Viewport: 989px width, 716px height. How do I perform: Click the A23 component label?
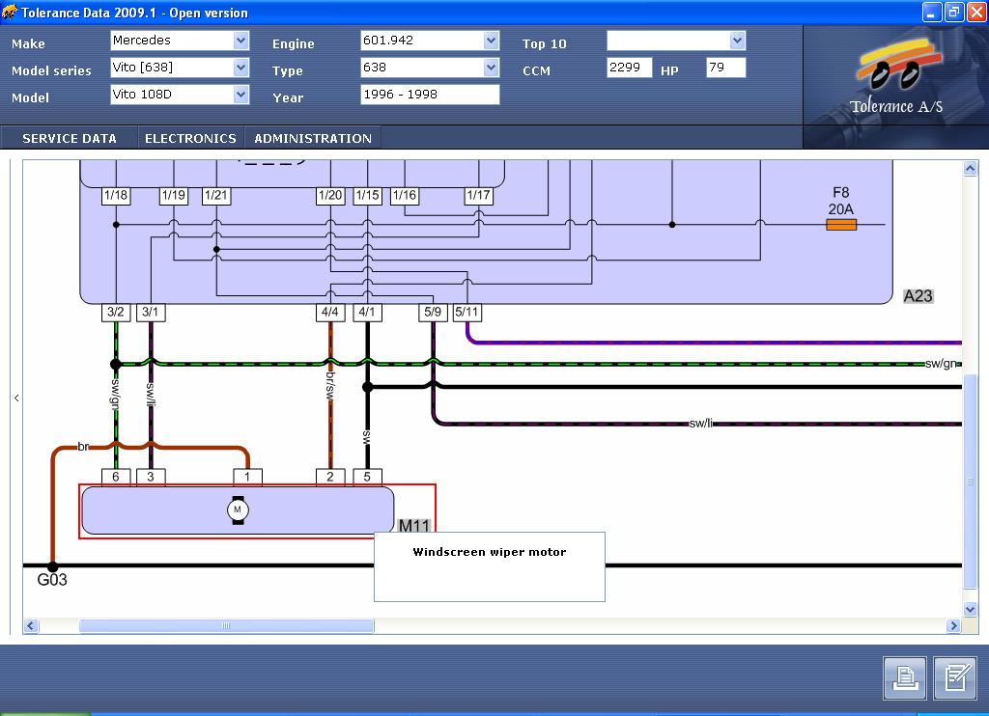click(918, 296)
